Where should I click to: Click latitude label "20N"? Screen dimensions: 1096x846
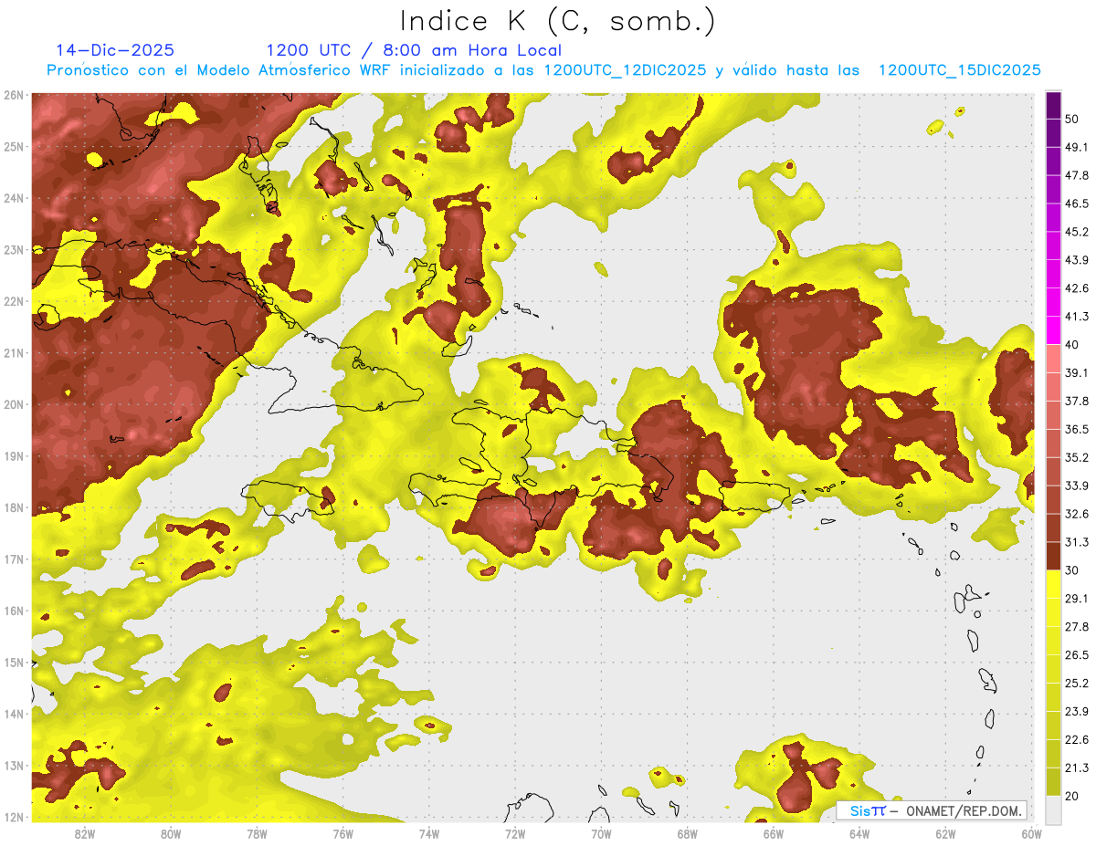click(x=14, y=404)
